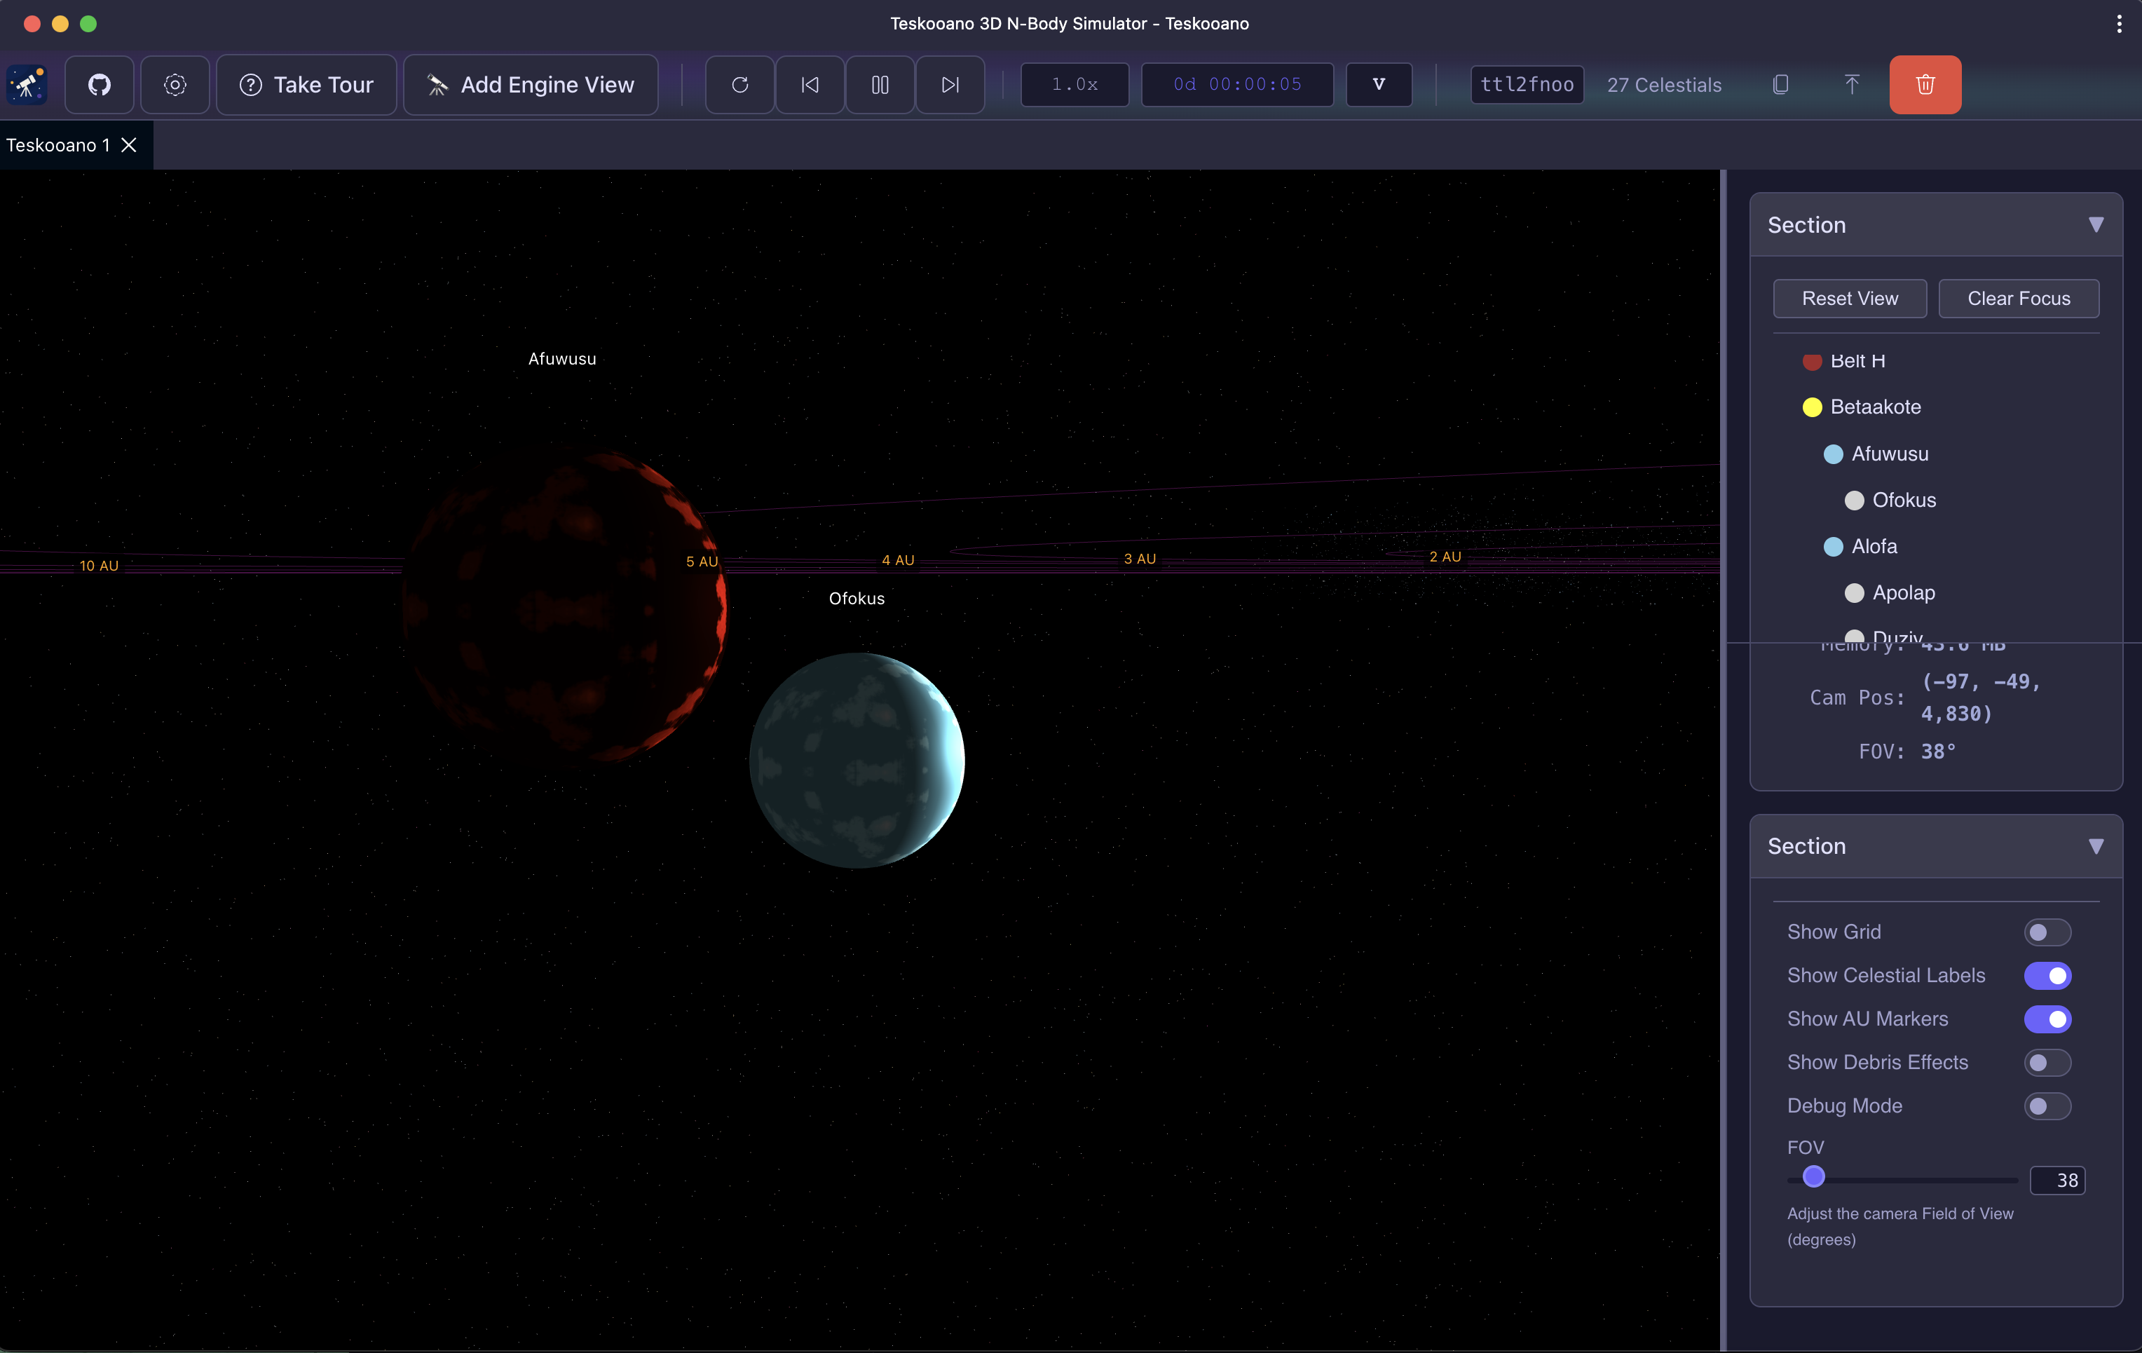2142x1353 pixels.
Task: Disable Show Celestial Labels toggle
Action: 2047,976
